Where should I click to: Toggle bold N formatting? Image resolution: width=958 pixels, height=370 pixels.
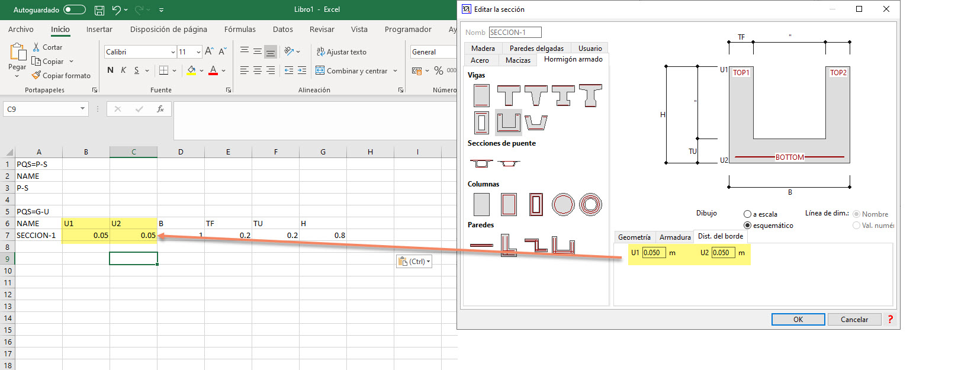[110, 70]
